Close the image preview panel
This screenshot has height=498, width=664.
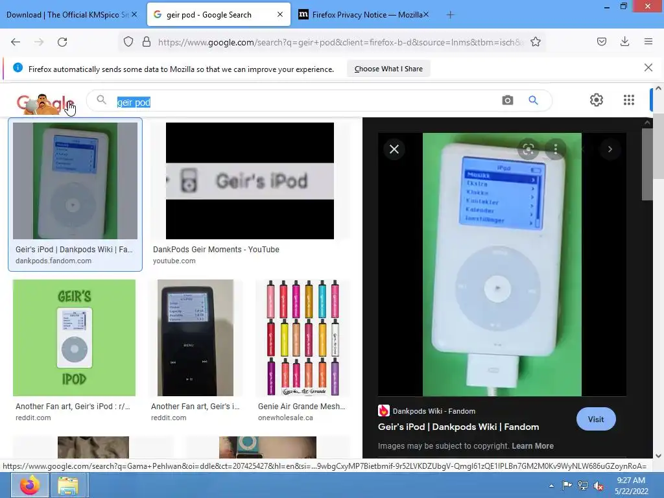tap(394, 149)
